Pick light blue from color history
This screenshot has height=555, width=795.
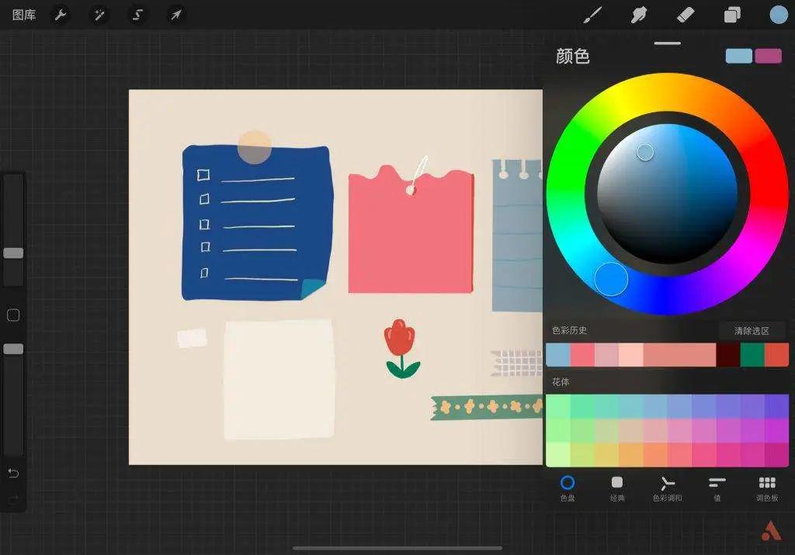(x=557, y=355)
